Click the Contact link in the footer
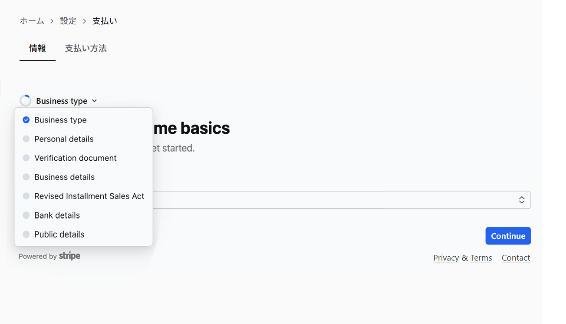Viewport: 566px width, 324px height. point(516,258)
